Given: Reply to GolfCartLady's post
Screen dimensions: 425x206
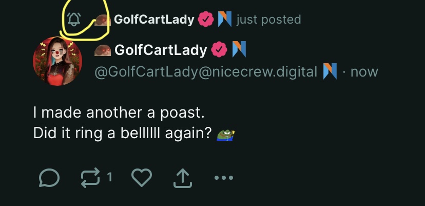Looking at the screenshot, I should [x=49, y=178].
